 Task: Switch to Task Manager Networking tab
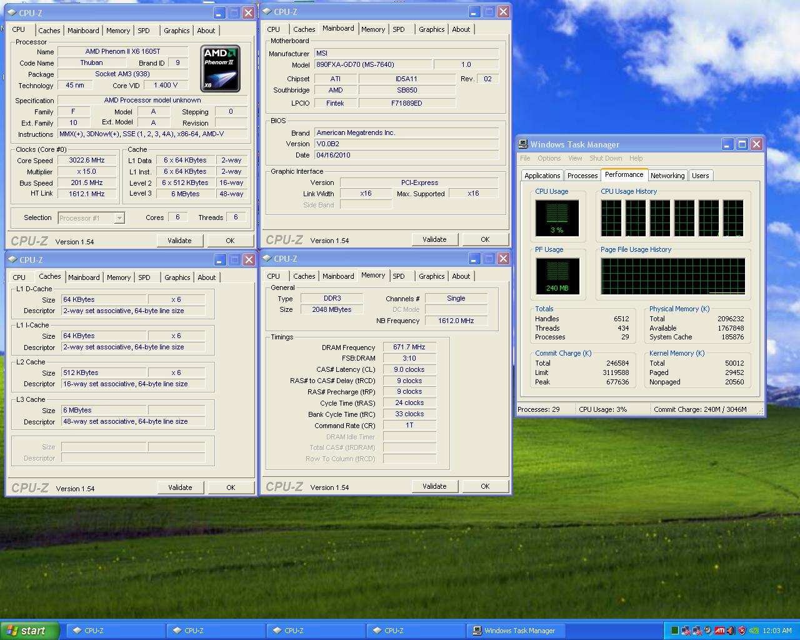tap(667, 176)
